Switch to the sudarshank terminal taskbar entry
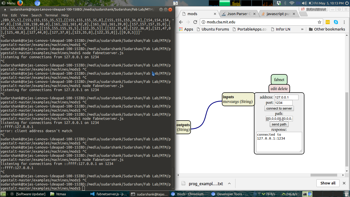Screen dimensions: 350x197 [x=149, y=194]
